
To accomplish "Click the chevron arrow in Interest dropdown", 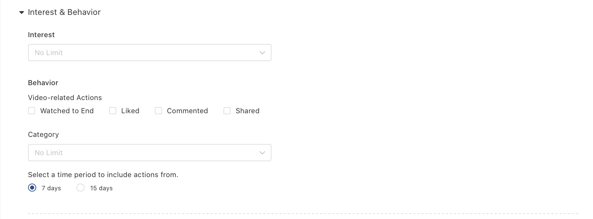I will click(x=262, y=53).
